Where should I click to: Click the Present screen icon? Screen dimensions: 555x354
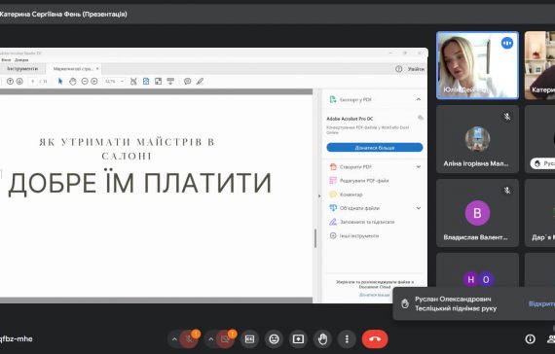pyautogui.click(x=298, y=339)
